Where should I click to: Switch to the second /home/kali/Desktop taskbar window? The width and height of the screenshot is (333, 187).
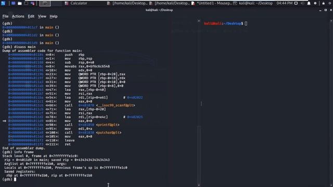point(169,3)
